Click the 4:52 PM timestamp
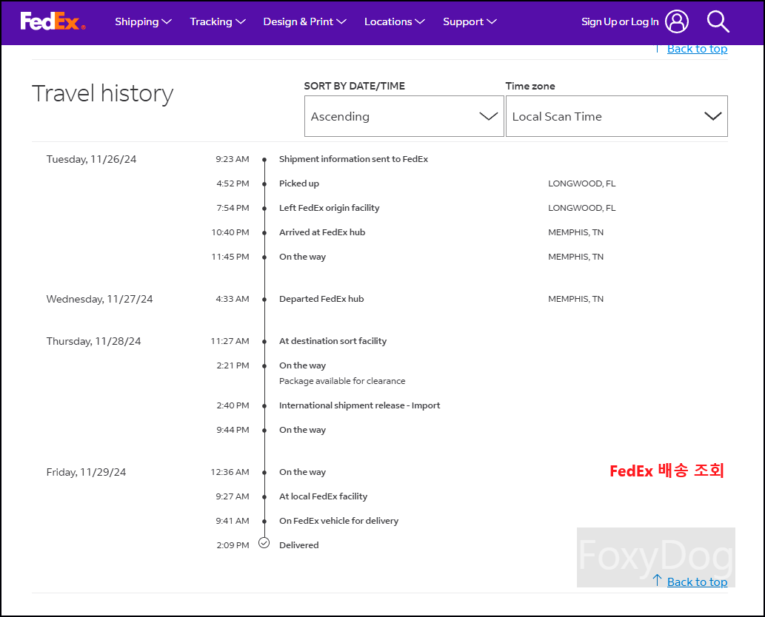This screenshot has height=617, width=765. 233,183
